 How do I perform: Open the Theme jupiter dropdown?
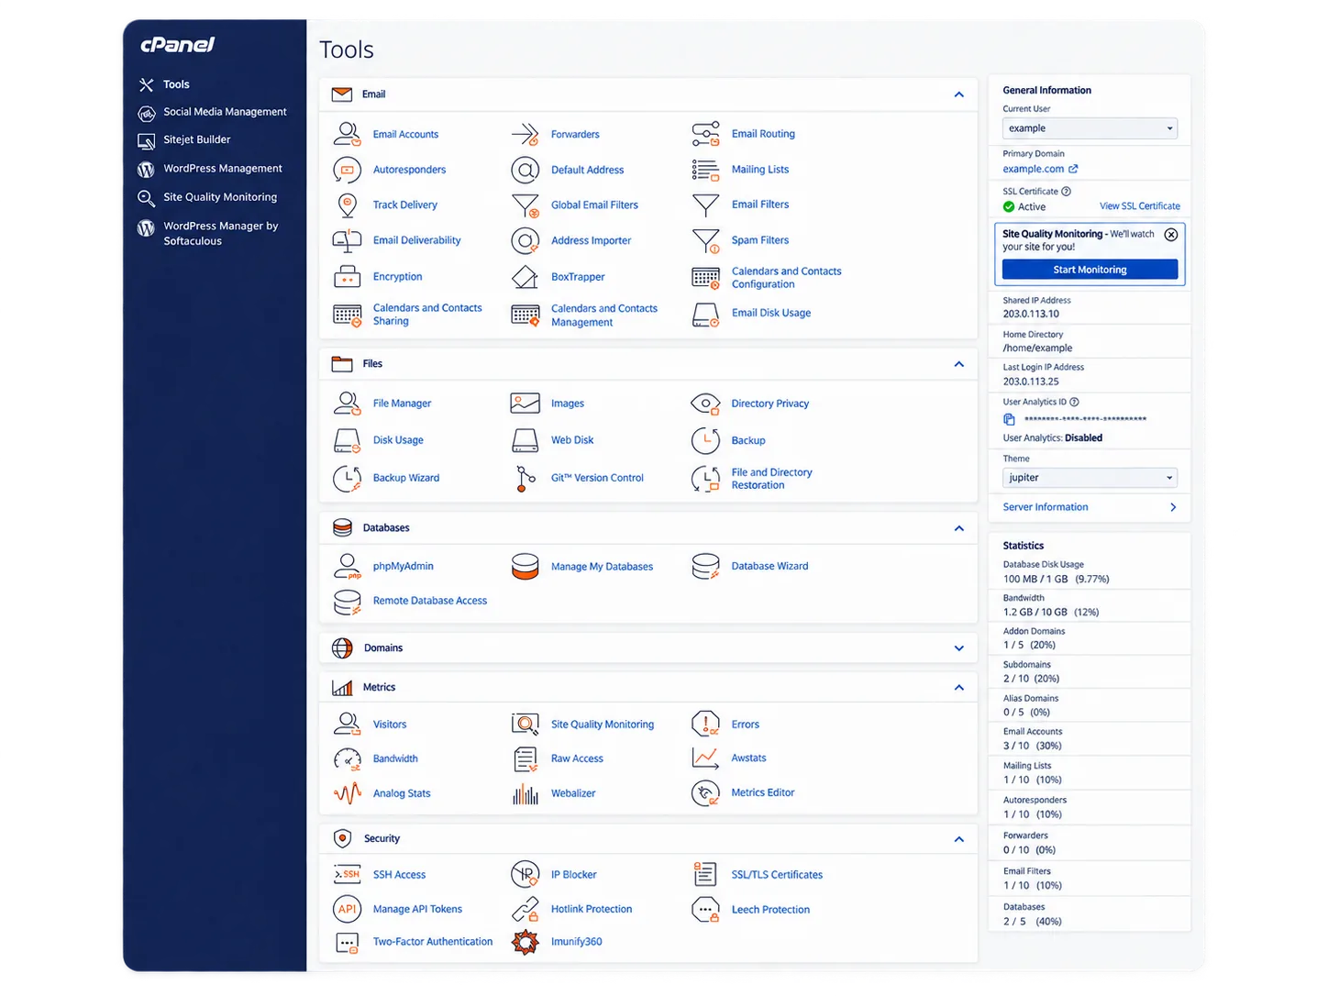click(1090, 478)
